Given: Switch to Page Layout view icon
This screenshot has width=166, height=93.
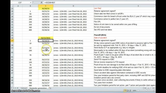Looking at the screenshot, I should [x=128, y=91].
